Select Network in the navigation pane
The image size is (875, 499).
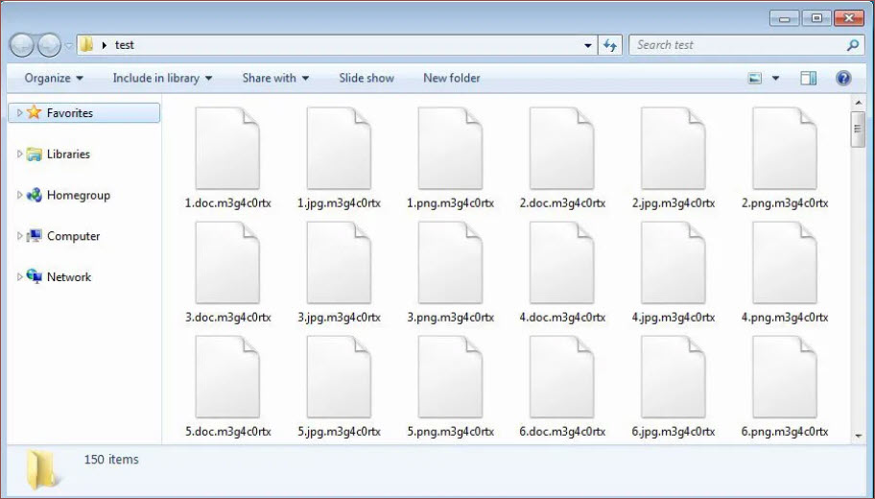(x=69, y=277)
